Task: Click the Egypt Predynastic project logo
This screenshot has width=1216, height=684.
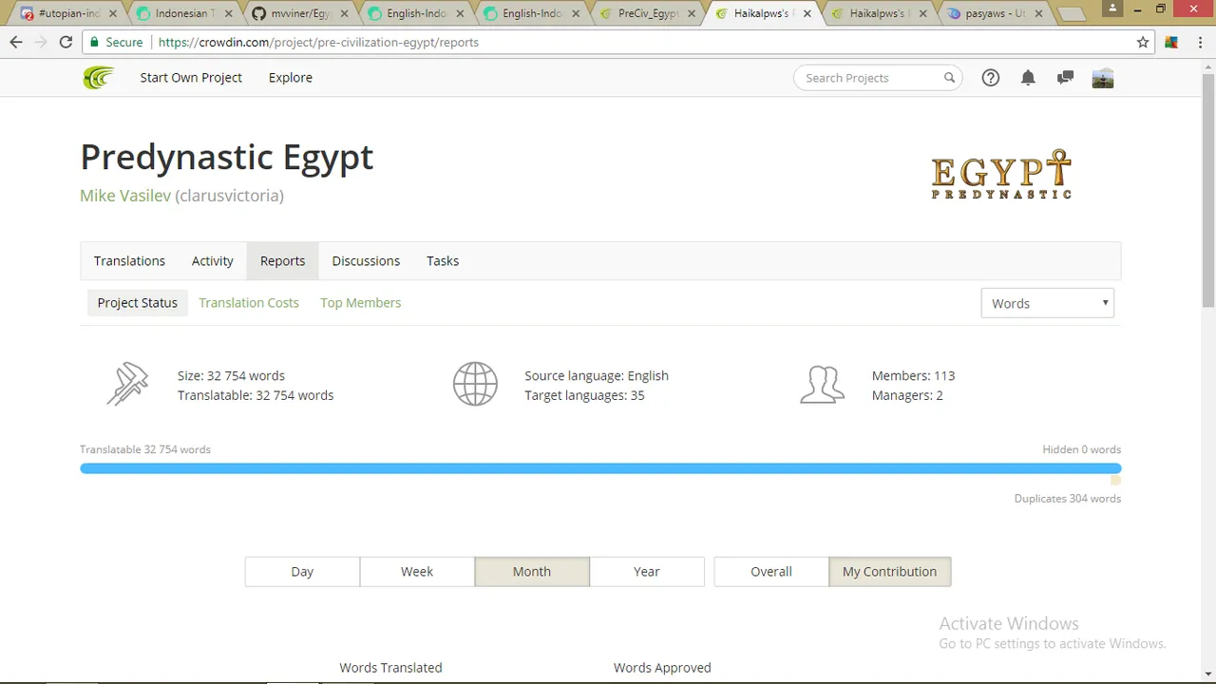Action: click(1001, 174)
